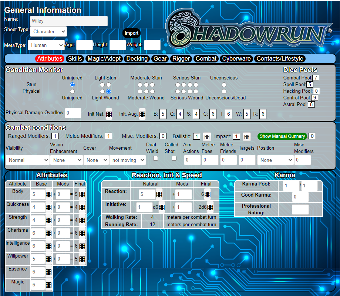340x296 pixels.
Task: Select first Light Stun radio button
Action: tap(102, 85)
